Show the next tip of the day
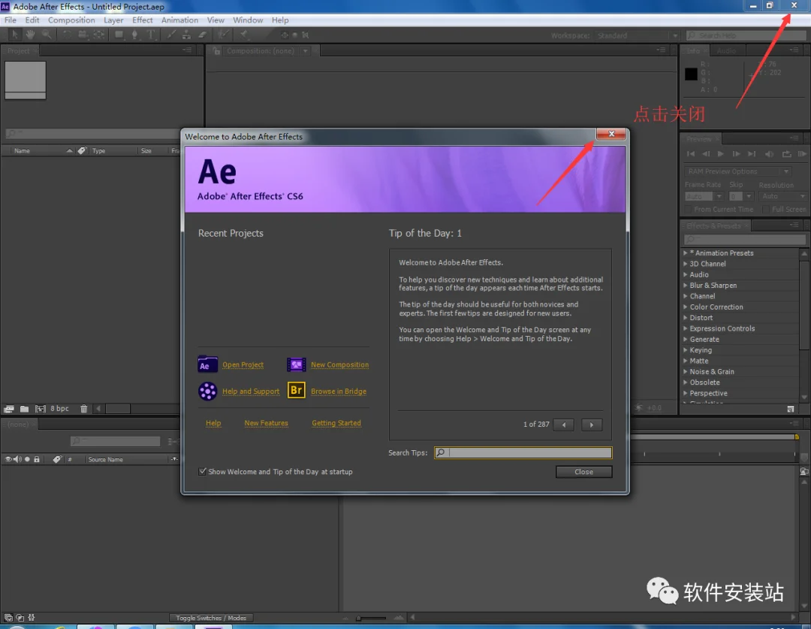This screenshot has height=629, width=811. [592, 425]
